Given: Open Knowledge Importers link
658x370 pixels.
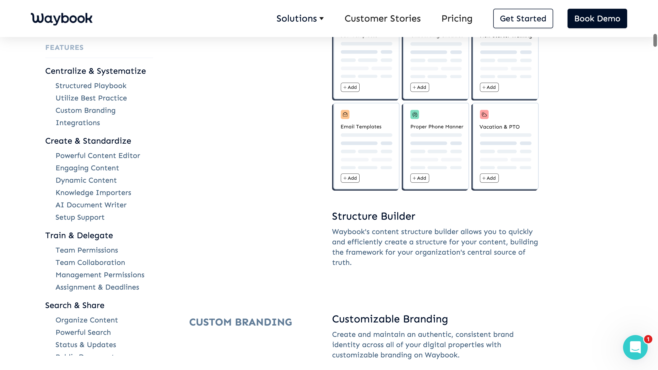Looking at the screenshot, I should [93, 192].
